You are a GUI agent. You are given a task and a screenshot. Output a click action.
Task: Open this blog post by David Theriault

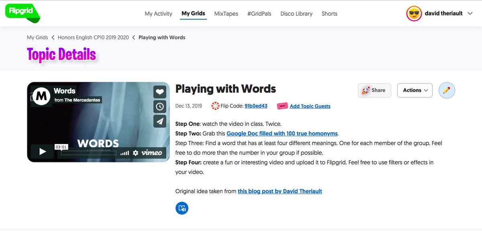coord(280,191)
